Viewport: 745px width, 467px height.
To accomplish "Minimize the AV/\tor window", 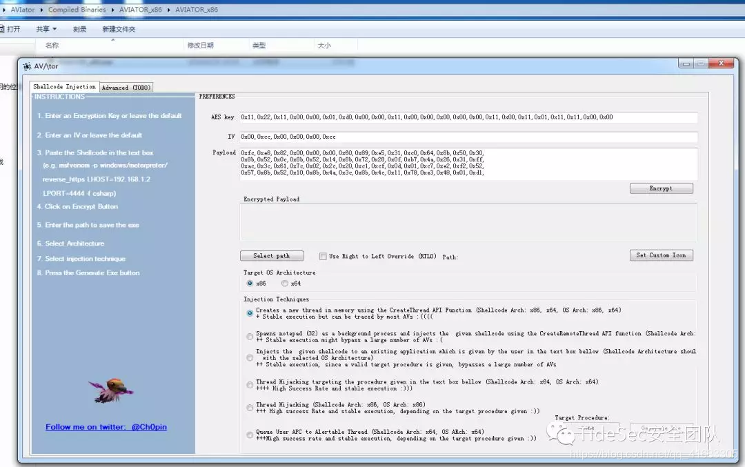I will click(686, 63).
